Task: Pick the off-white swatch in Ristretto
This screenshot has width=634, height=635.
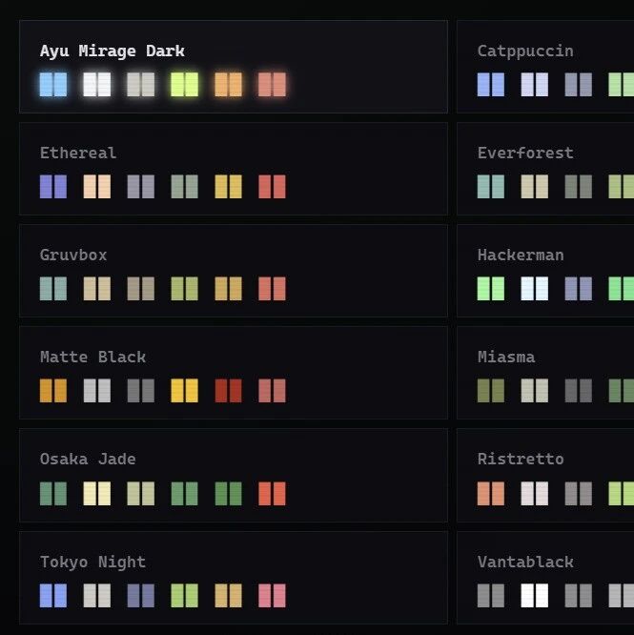Action: tap(535, 494)
